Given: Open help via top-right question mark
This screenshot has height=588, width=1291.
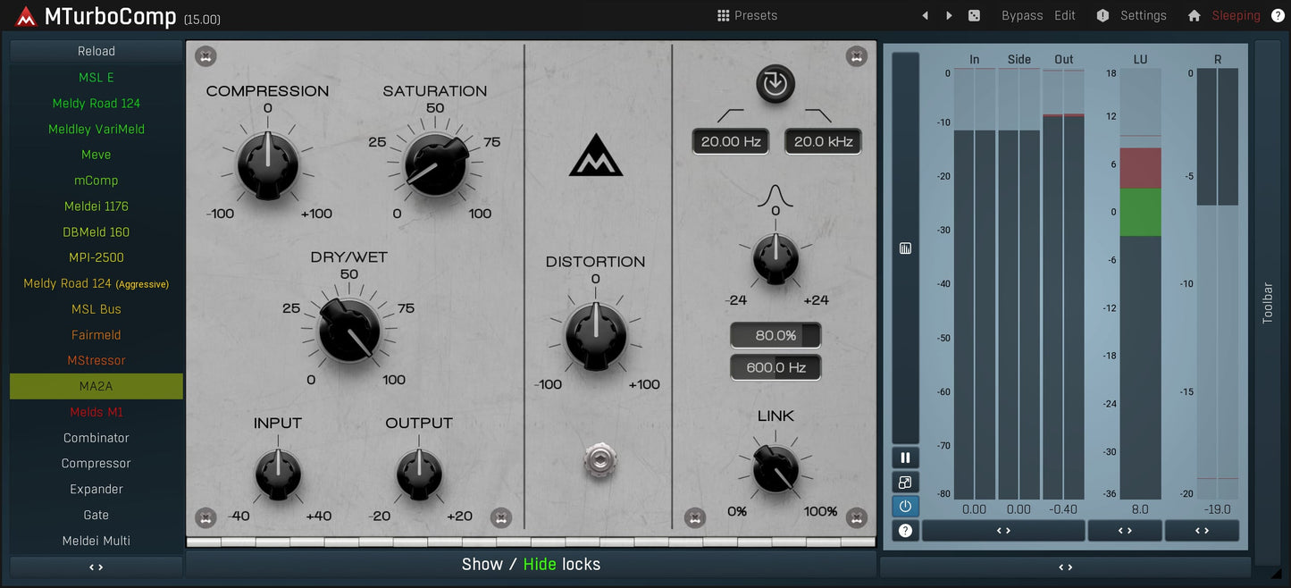Looking at the screenshot, I should click(x=1278, y=15).
